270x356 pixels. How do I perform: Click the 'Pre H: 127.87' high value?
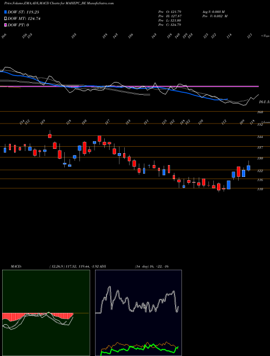pos(170,16)
